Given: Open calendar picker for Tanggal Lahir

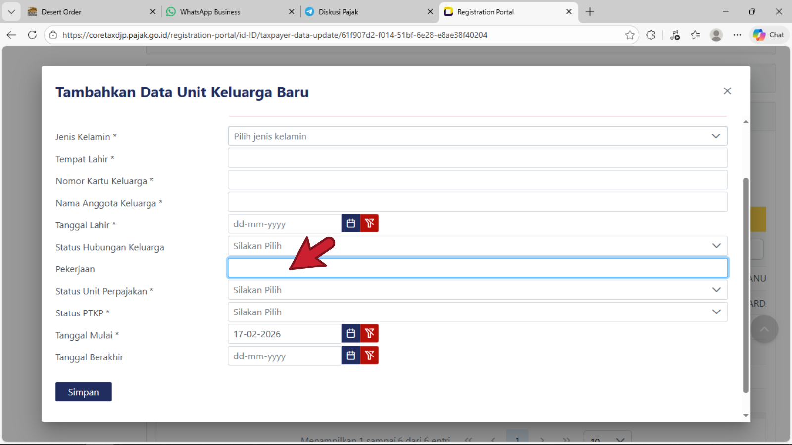Looking at the screenshot, I should point(351,223).
